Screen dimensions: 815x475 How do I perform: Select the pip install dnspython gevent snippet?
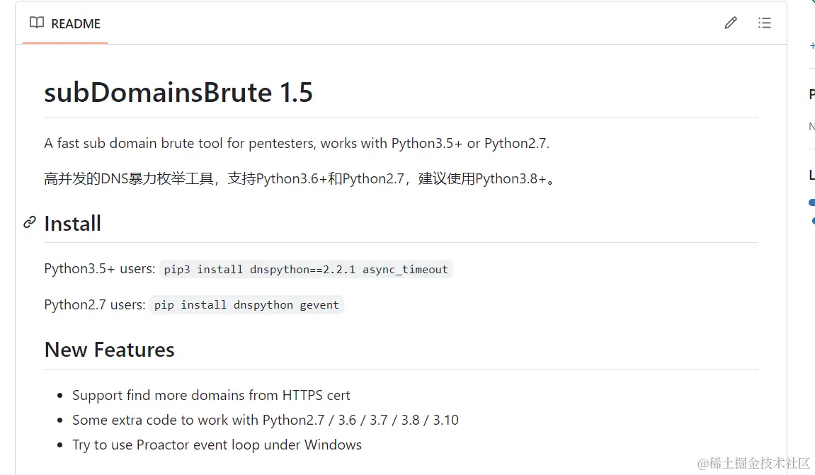click(x=246, y=304)
